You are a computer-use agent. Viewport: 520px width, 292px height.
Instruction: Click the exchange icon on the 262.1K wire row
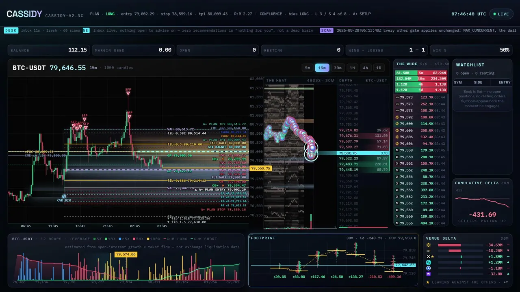click(397, 104)
